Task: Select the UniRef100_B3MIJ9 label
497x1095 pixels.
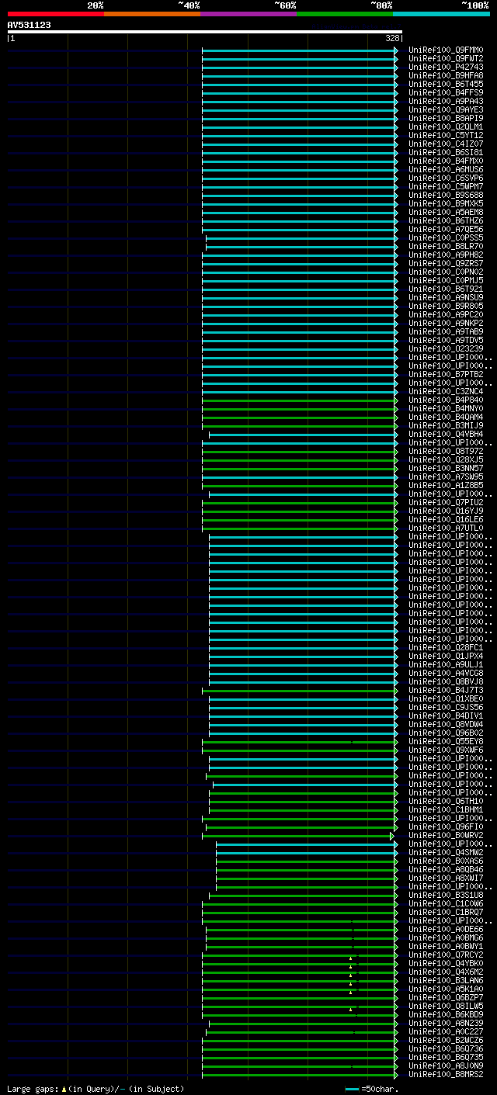Action: pos(446,426)
